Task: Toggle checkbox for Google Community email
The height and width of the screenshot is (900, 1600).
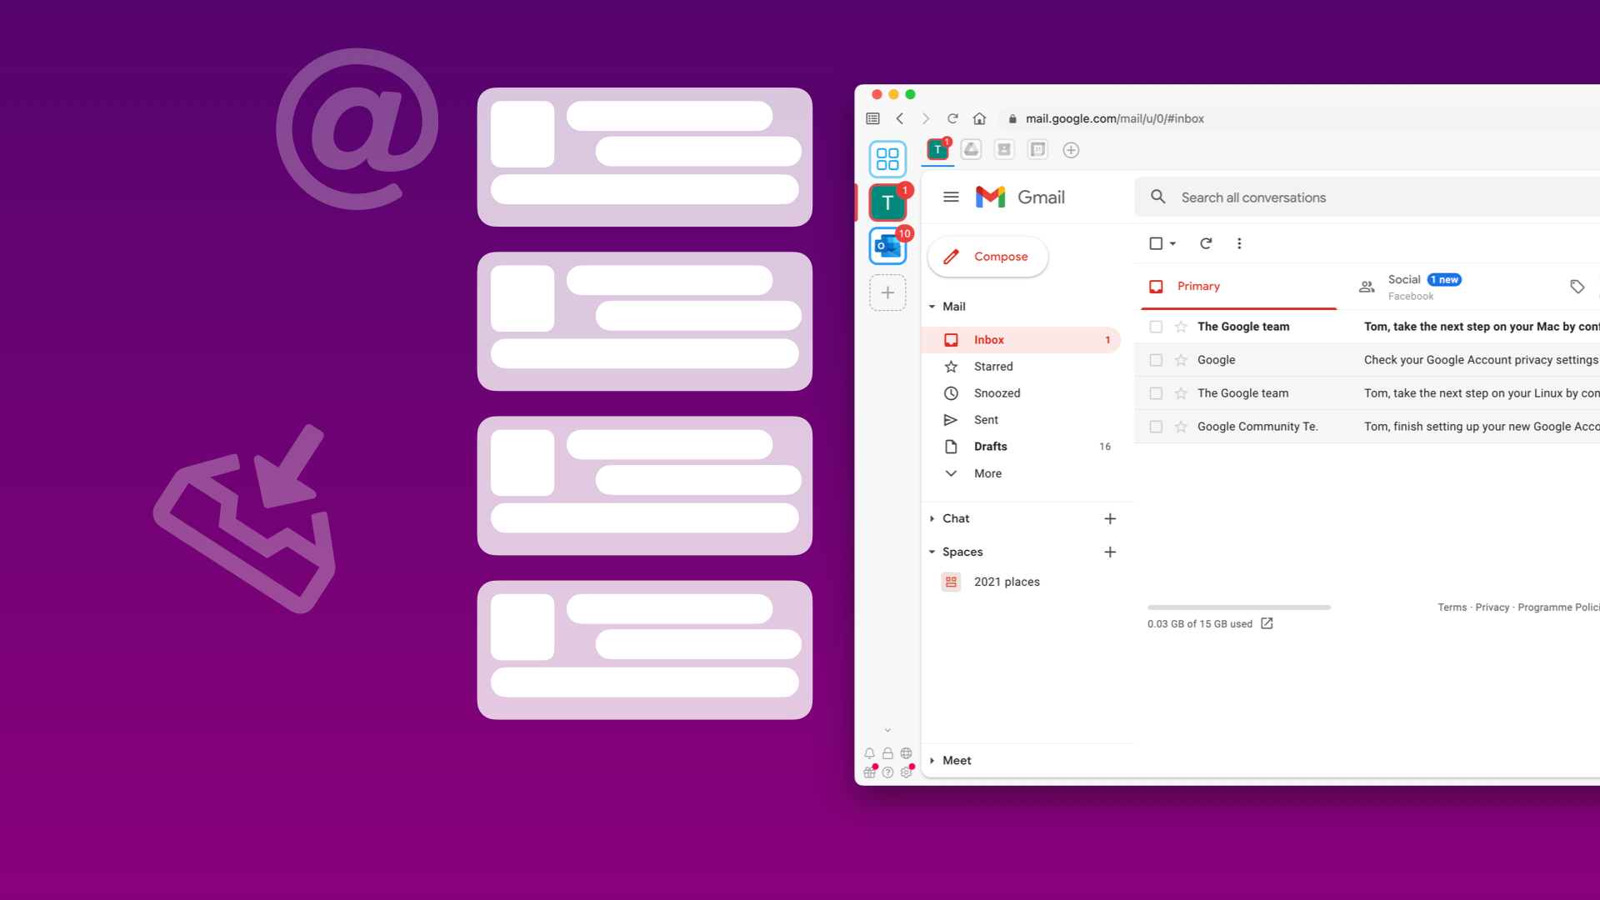Action: [x=1155, y=427]
